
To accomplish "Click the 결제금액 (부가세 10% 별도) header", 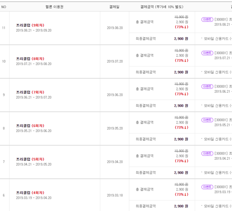I will click(x=162, y=7).
